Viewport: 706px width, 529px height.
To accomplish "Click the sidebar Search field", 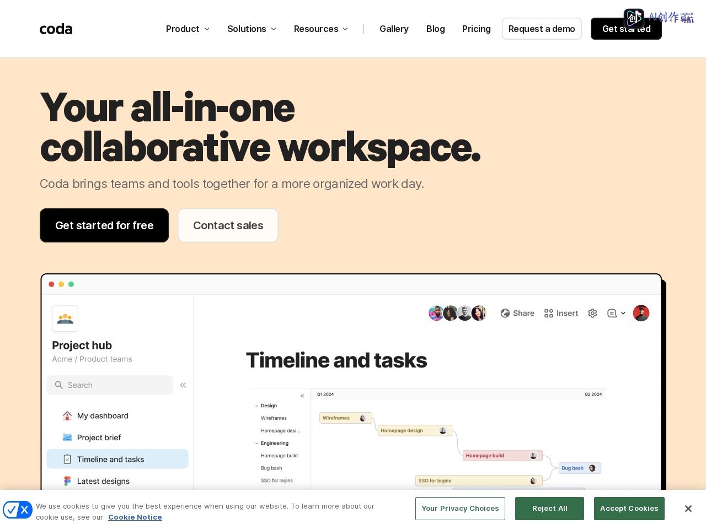I will click(110, 385).
